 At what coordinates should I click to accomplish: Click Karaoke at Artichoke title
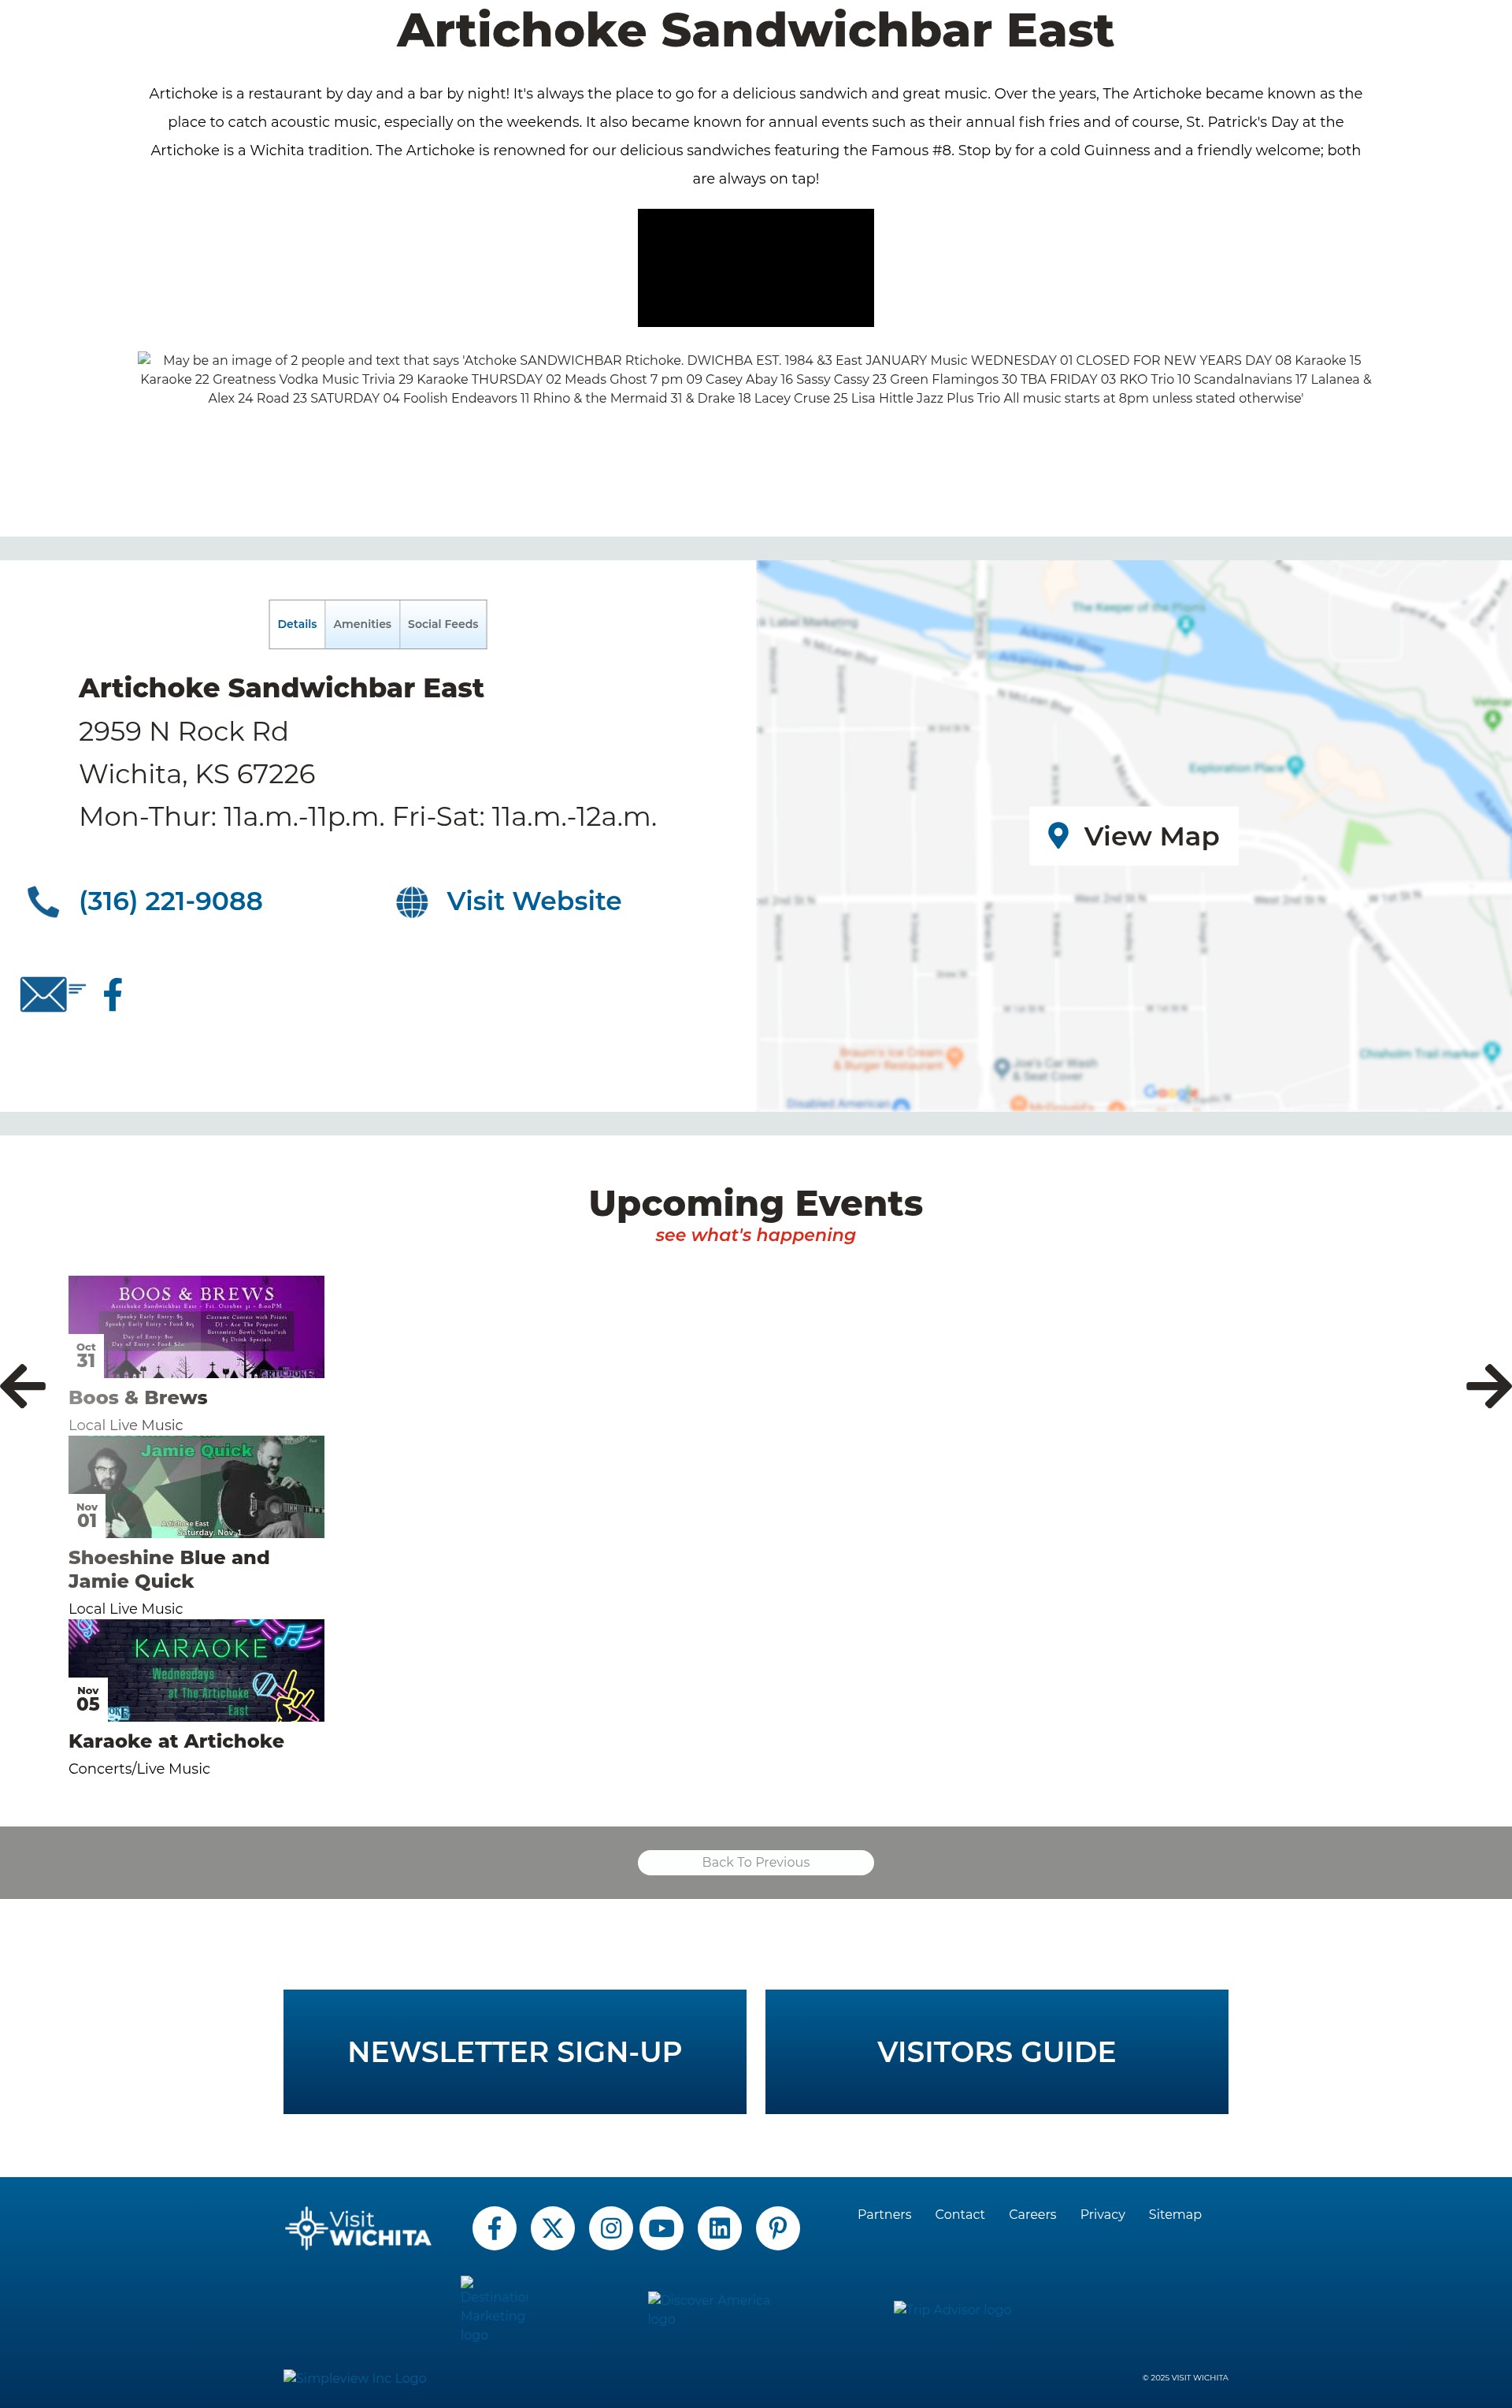(x=176, y=1741)
